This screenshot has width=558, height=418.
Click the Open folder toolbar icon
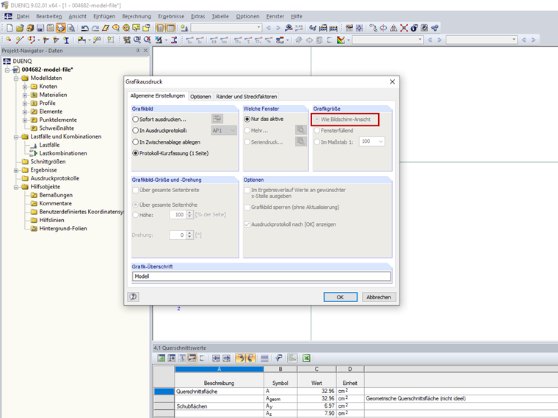(20, 28)
